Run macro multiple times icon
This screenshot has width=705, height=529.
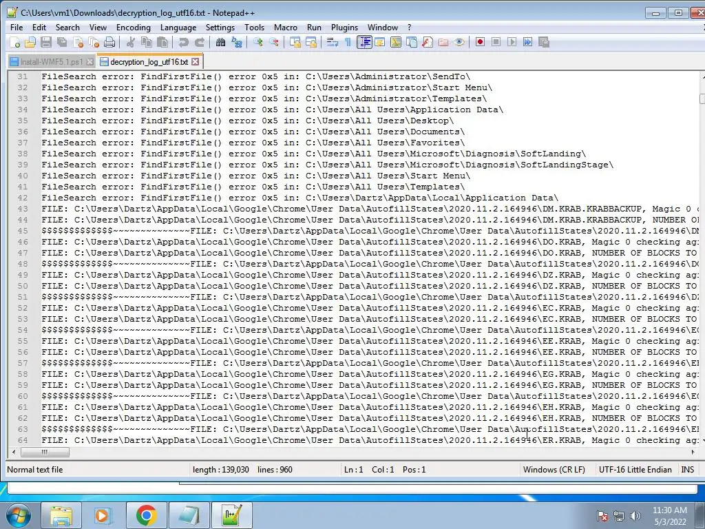[x=527, y=42]
